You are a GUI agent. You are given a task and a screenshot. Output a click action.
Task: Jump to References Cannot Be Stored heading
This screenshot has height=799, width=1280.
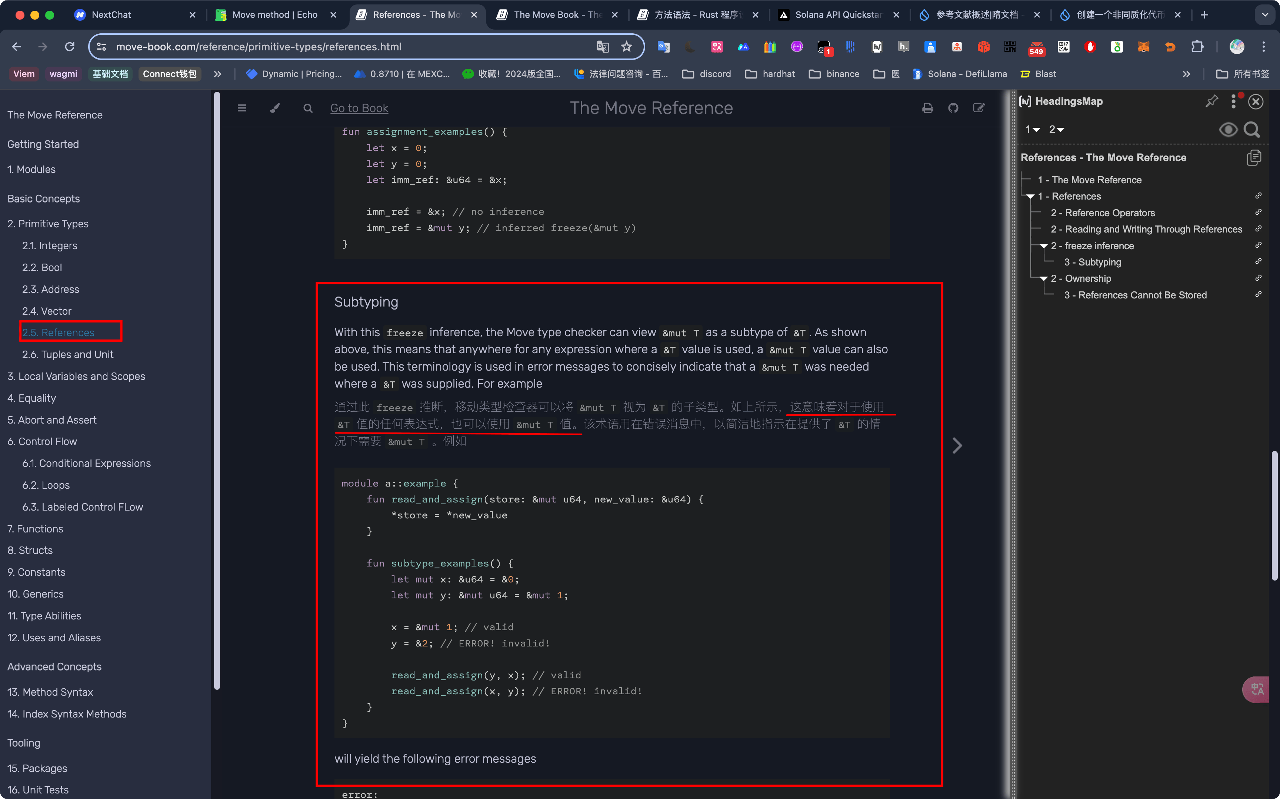(1135, 295)
